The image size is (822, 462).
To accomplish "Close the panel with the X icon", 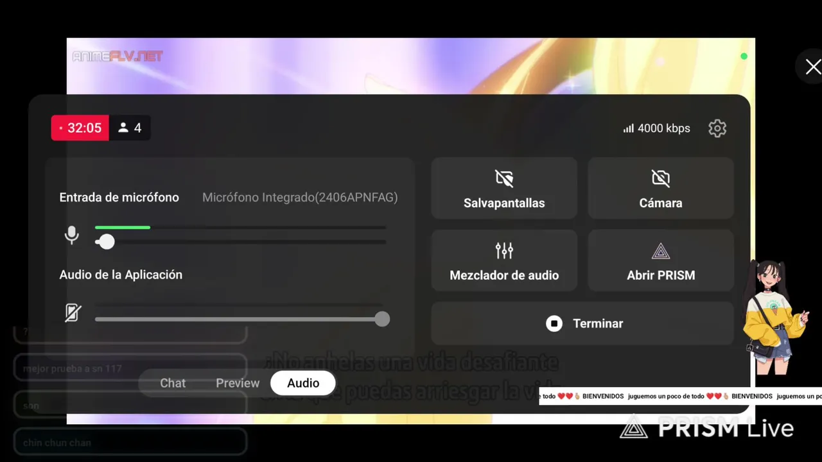I will coord(813,67).
